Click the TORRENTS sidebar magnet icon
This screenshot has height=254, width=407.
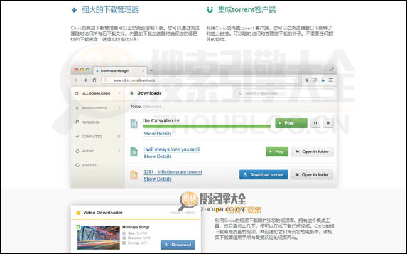[x=77, y=122]
